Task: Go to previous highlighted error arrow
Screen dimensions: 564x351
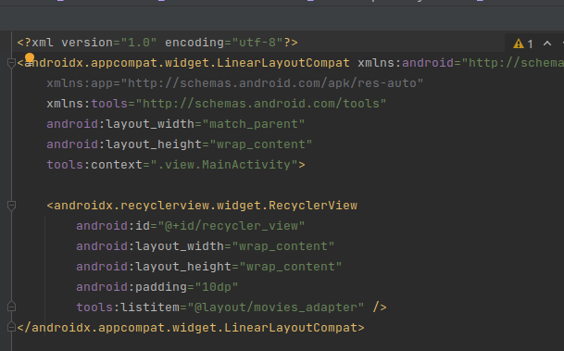Action: point(547,44)
